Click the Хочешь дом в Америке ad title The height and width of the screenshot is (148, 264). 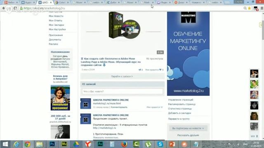(x=60, y=77)
